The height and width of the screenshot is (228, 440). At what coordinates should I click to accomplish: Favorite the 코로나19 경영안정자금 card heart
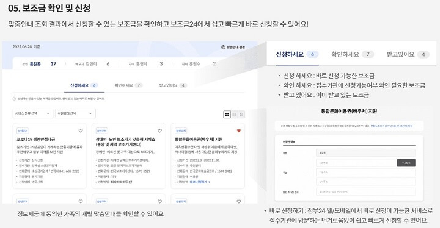click(81, 130)
